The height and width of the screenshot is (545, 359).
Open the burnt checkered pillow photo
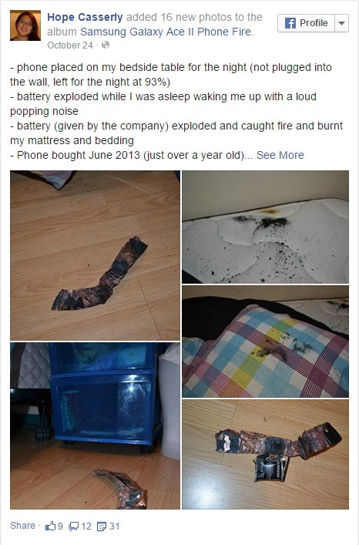(265, 341)
